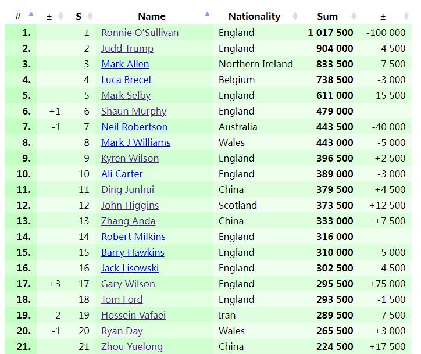Click Luca Brecel's name
Viewport: 421px width, 354px height.
click(x=126, y=80)
